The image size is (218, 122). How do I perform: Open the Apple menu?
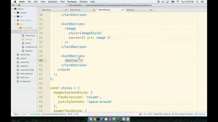pos(15,2)
